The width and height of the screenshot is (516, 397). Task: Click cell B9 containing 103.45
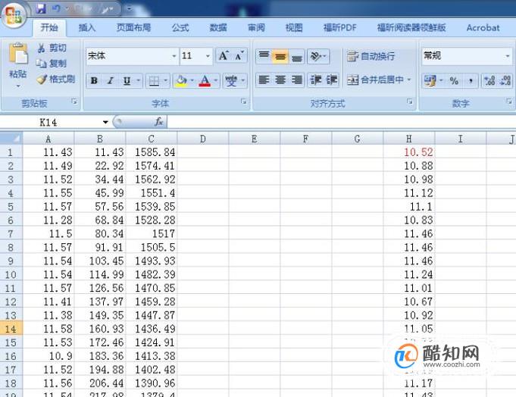(x=100, y=261)
